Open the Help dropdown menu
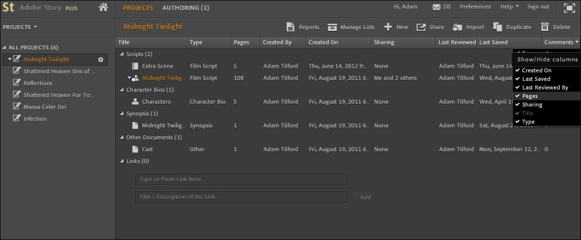 [509, 6]
